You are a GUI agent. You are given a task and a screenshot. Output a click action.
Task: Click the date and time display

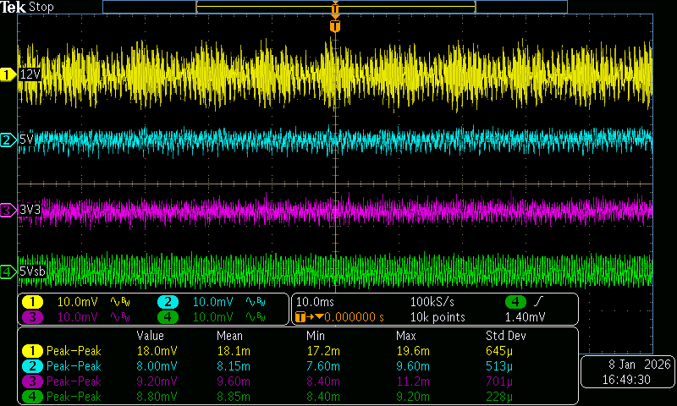pos(628,374)
